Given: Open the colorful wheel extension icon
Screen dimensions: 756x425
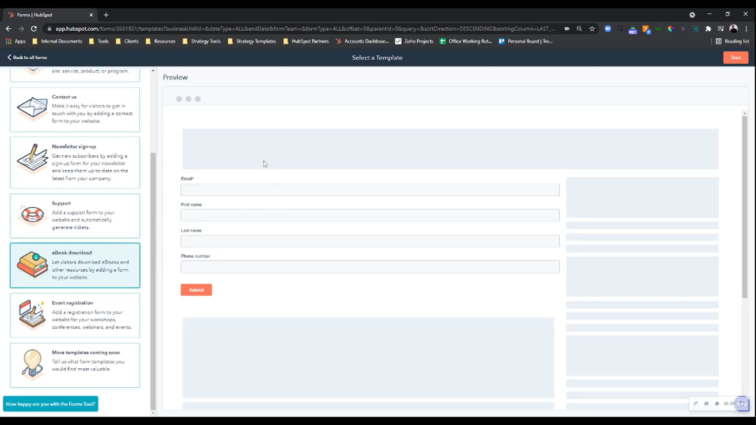Looking at the screenshot, I should click(x=671, y=29).
